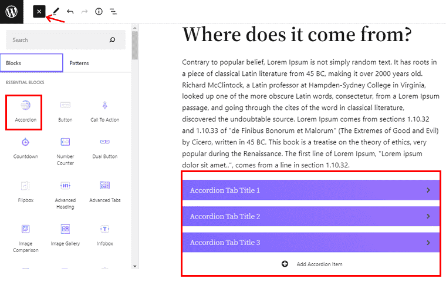
Task: Click Add Accordion Item label
Action: coord(319,264)
